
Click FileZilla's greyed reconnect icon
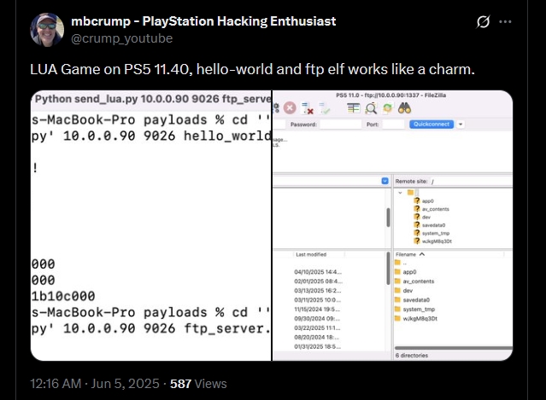click(324, 108)
